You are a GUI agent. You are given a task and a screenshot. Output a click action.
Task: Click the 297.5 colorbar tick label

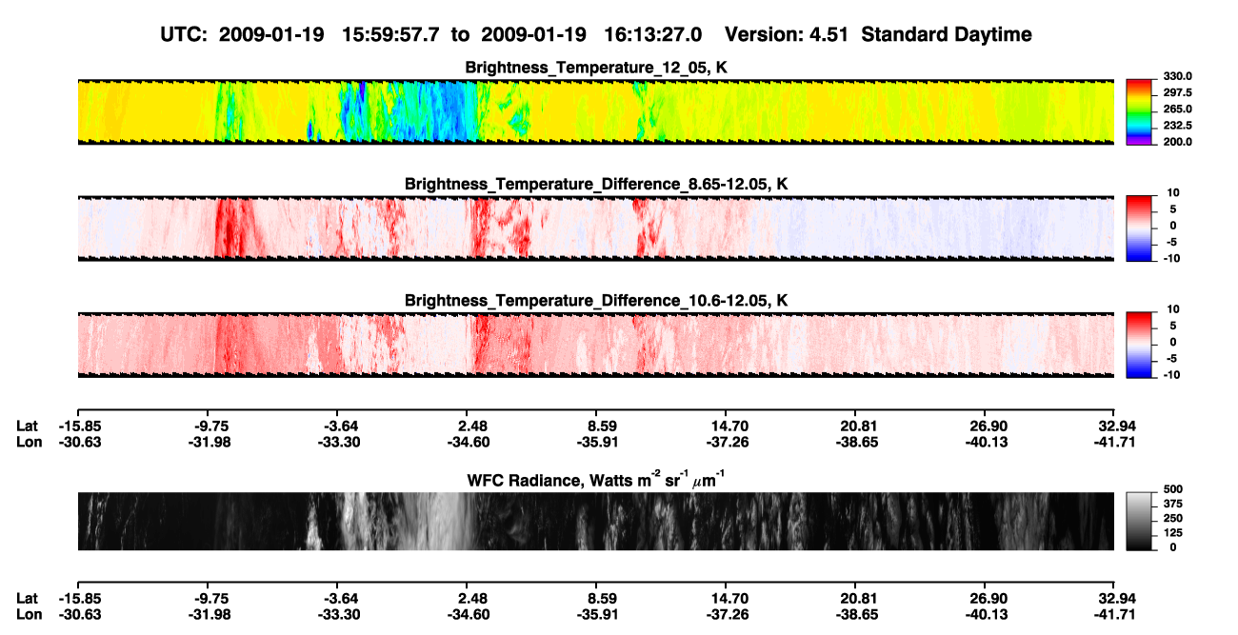[1178, 92]
